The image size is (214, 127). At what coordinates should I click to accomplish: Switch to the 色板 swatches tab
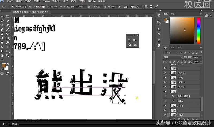coord(172,14)
